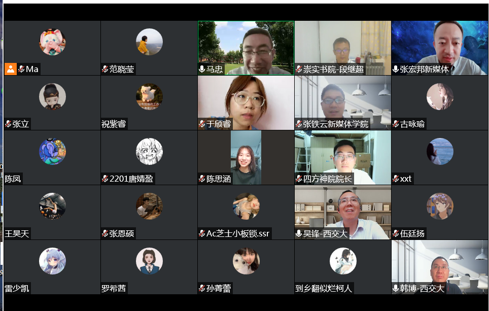Click the name label Ac芝士小板锁.ssr
The height and width of the screenshot is (311, 489).
coord(238,233)
